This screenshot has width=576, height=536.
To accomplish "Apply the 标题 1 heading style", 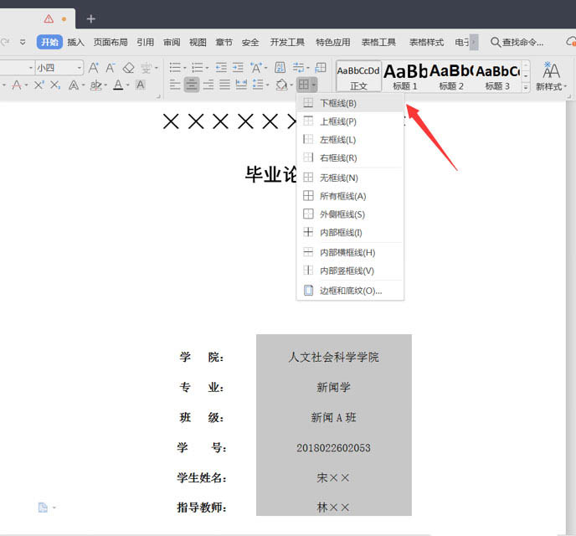I will point(405,76).
